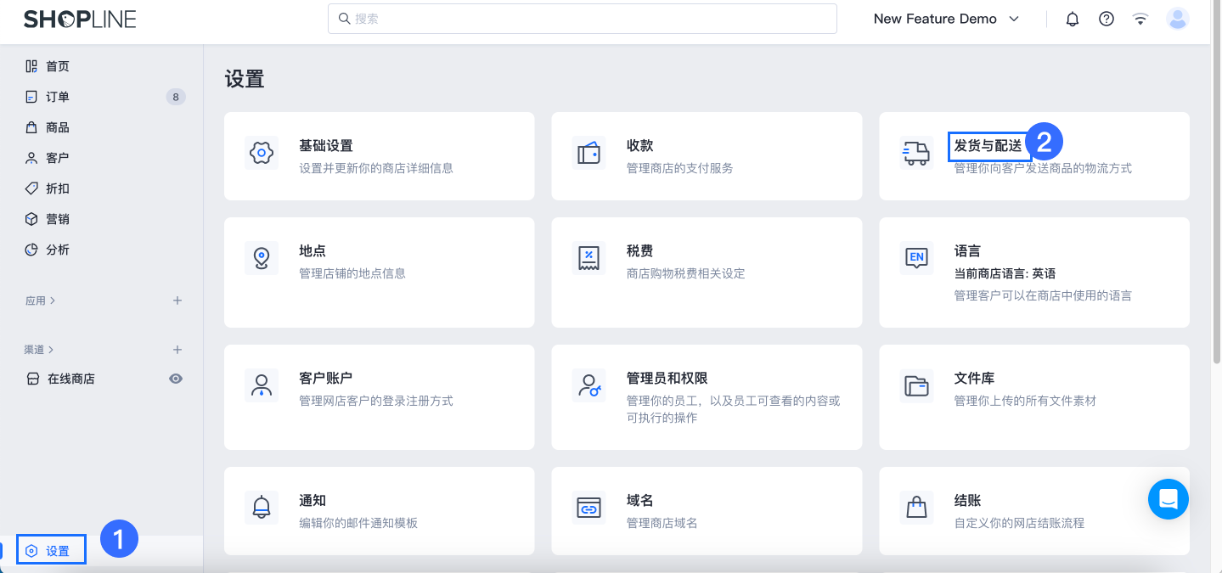Open 商品 in the sidebar
The image size is (1222, 573).
coord(58,127)
